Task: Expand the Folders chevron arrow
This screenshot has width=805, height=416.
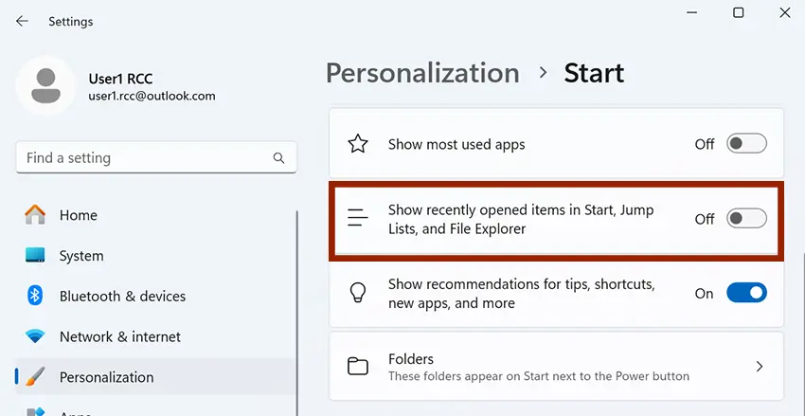Action: pyautogui.click(x=760, y=366)
